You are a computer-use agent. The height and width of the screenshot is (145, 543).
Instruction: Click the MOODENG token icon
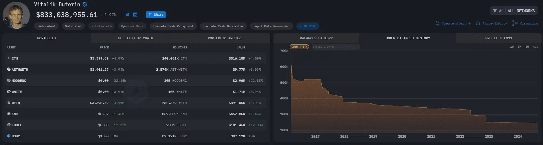pyautogui.click(x=9, y=80)
